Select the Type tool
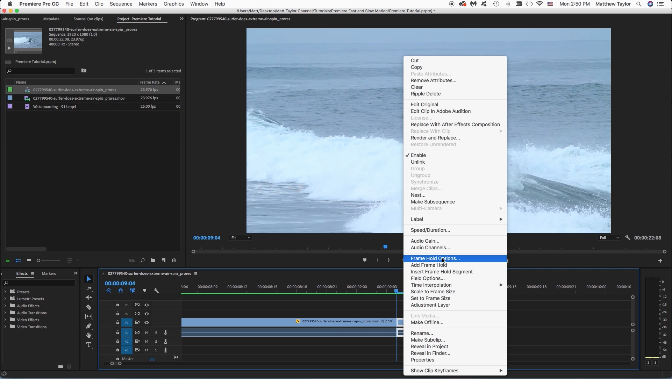This screenshot has width=672, height=379. [89, 345]
